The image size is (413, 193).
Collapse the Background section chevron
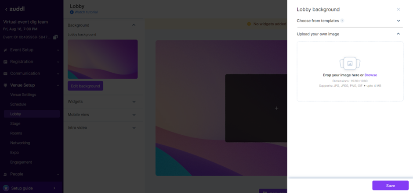coord(134,25)
